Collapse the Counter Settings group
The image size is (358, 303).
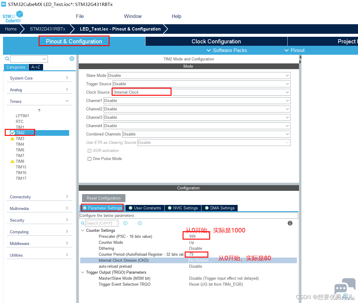pyautogui.click(x=83, y=230)
